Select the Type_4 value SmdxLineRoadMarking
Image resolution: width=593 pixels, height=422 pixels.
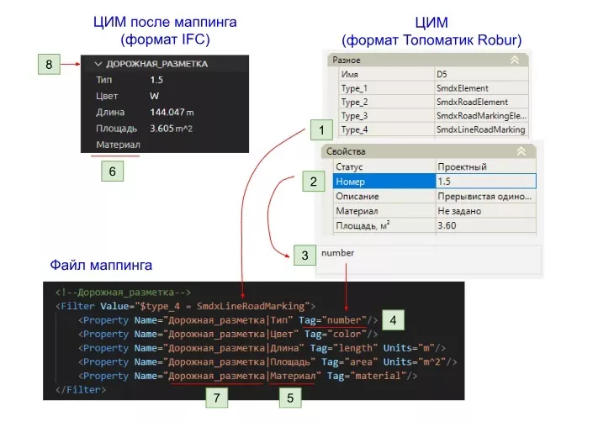[x=480, y=129]
